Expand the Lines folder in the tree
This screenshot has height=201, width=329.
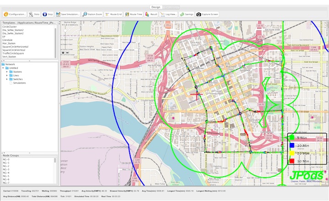coord(8,75)
